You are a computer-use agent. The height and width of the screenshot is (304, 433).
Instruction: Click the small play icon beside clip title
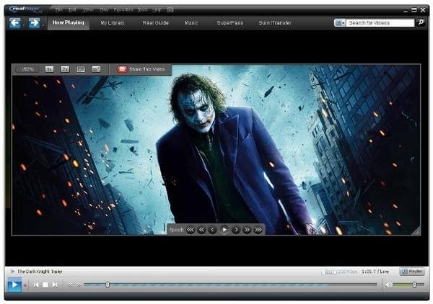click(x=12, y=272)
